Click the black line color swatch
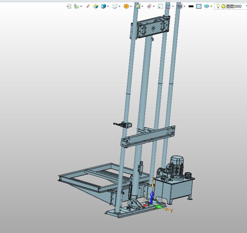 (191, 6)
